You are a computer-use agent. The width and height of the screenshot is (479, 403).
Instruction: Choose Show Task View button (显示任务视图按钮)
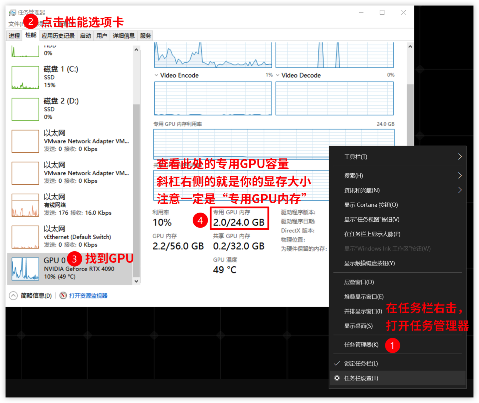pos(397,219)
